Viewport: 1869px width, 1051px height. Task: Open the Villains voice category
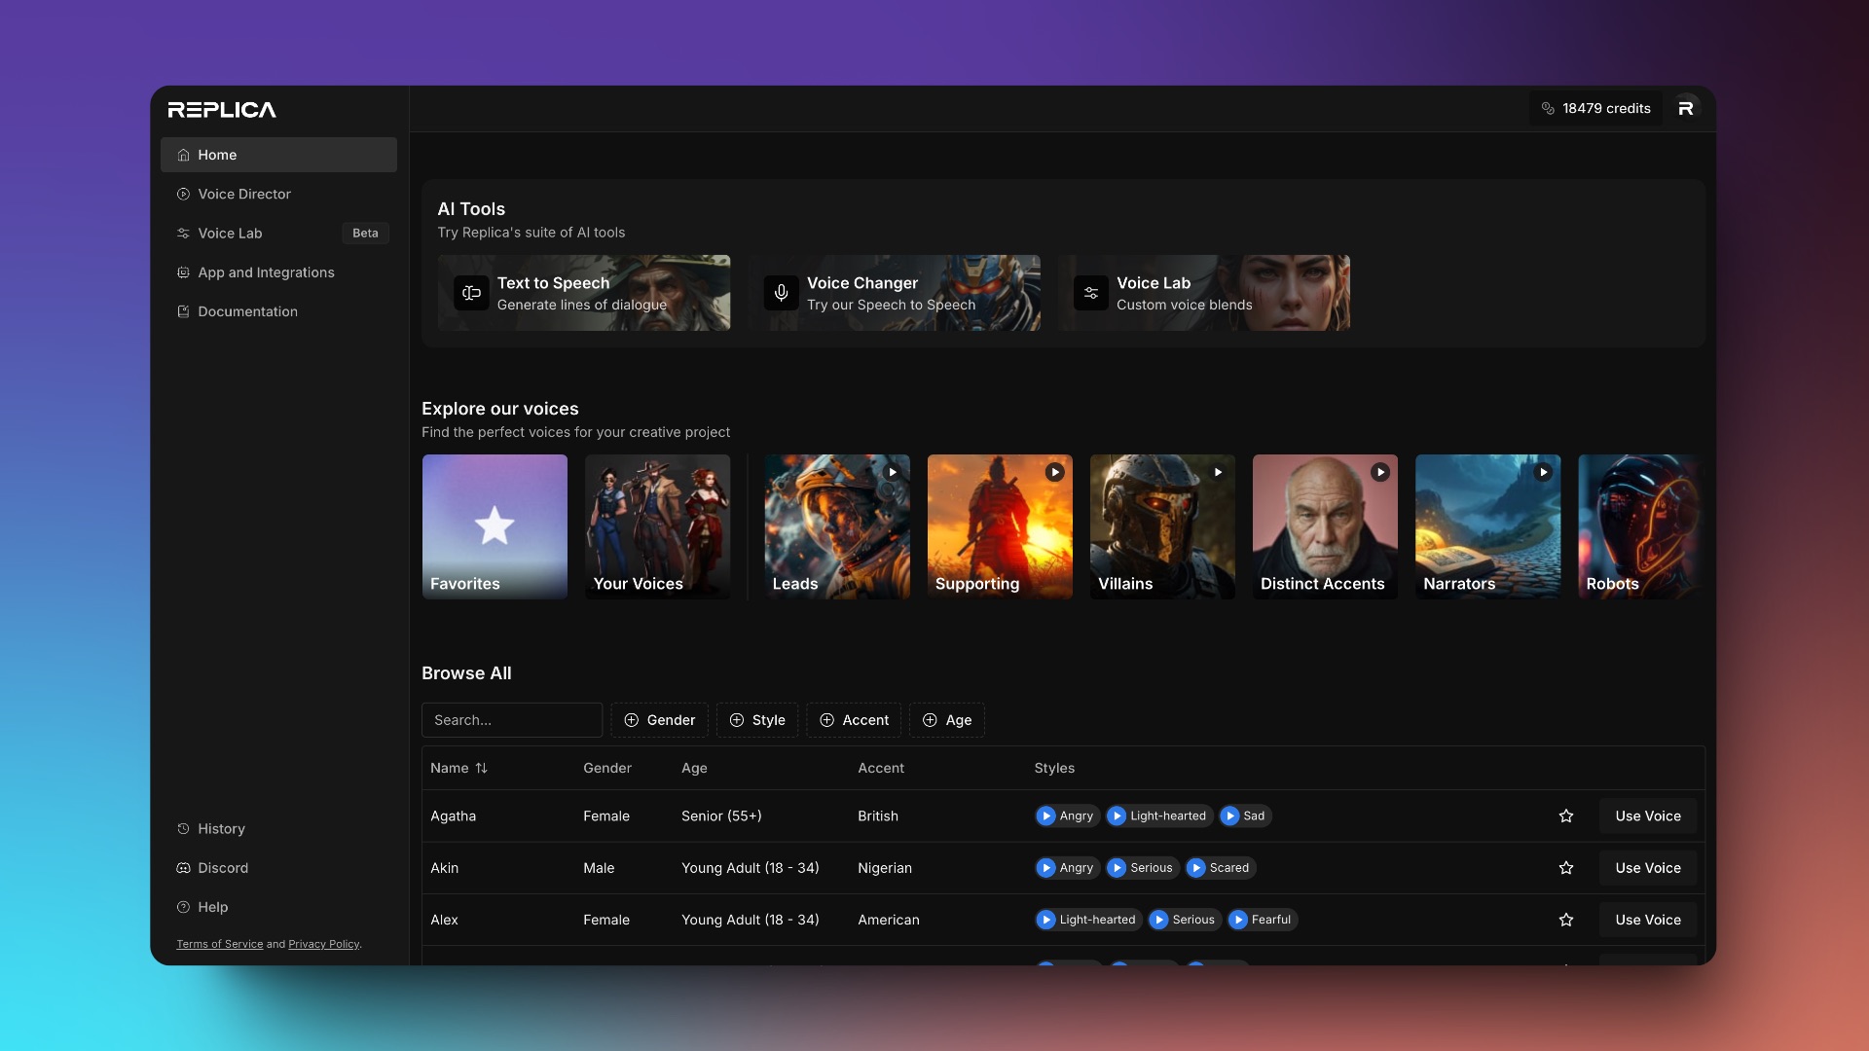pyautogui.click(x=1162, y=526)
